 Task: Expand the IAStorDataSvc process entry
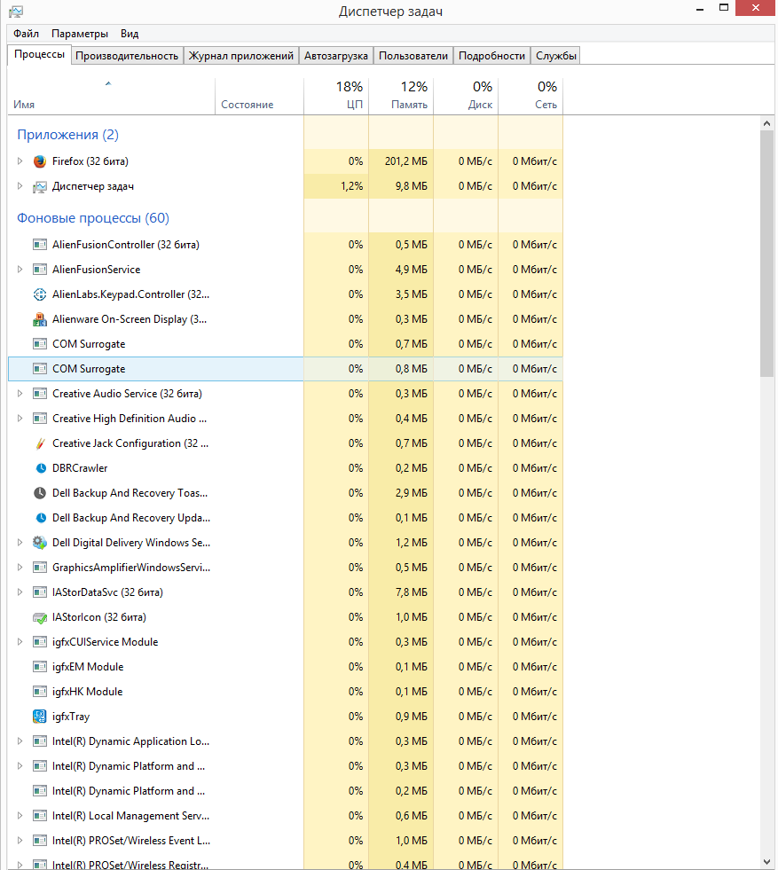click(20, 592)
